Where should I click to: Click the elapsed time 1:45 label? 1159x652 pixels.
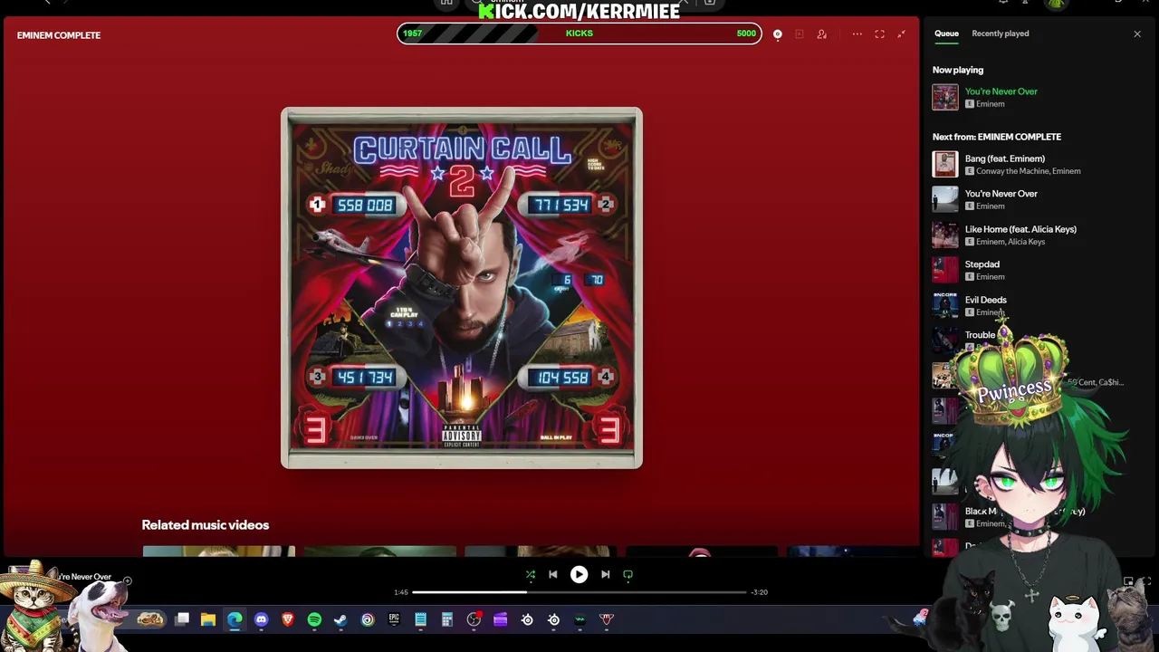pyautogui.click(x=401, y=592)
